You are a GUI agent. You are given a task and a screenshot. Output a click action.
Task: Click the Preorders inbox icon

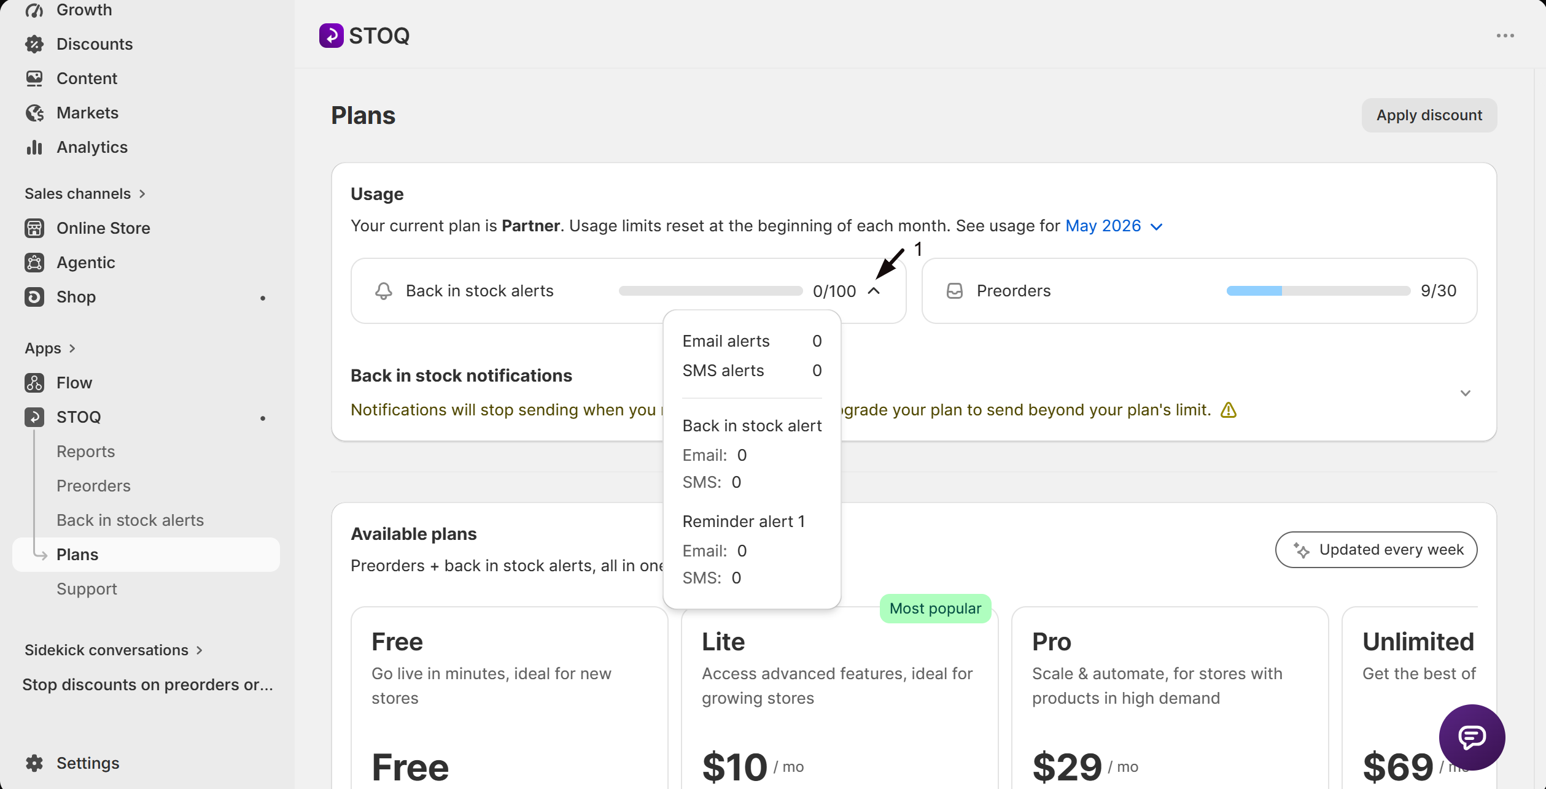point(955,291)
